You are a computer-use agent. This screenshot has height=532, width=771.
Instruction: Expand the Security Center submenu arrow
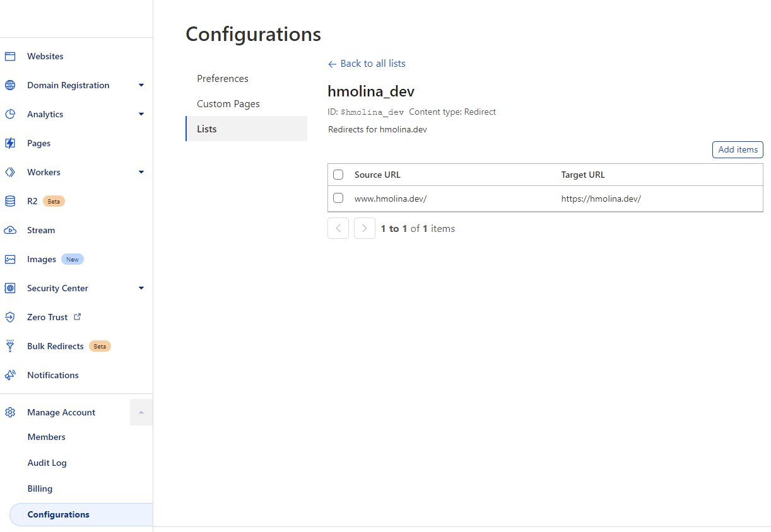[x=141, y=288]
